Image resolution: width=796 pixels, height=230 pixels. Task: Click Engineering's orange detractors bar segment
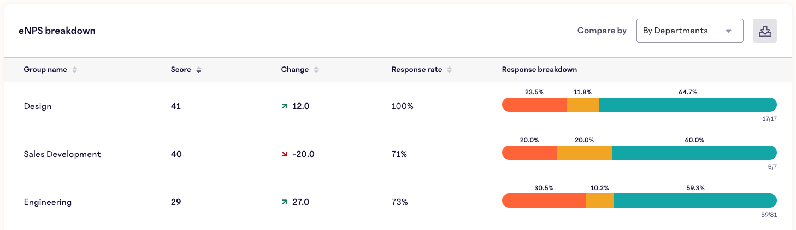(544, 201)
